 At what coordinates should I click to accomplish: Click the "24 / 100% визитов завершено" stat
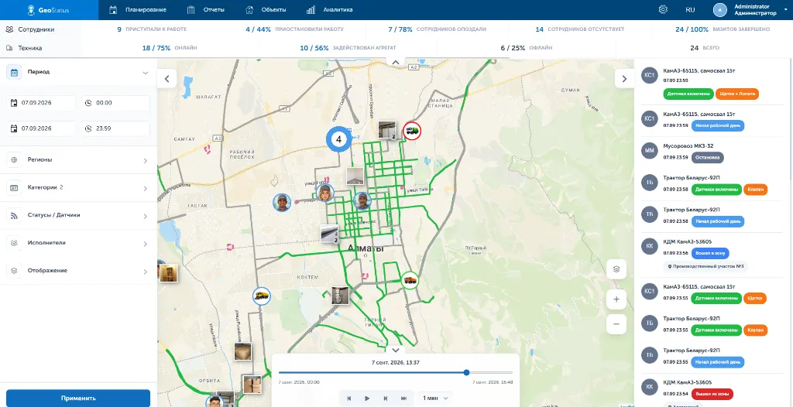pyautogui.click(x=723, y=29)
